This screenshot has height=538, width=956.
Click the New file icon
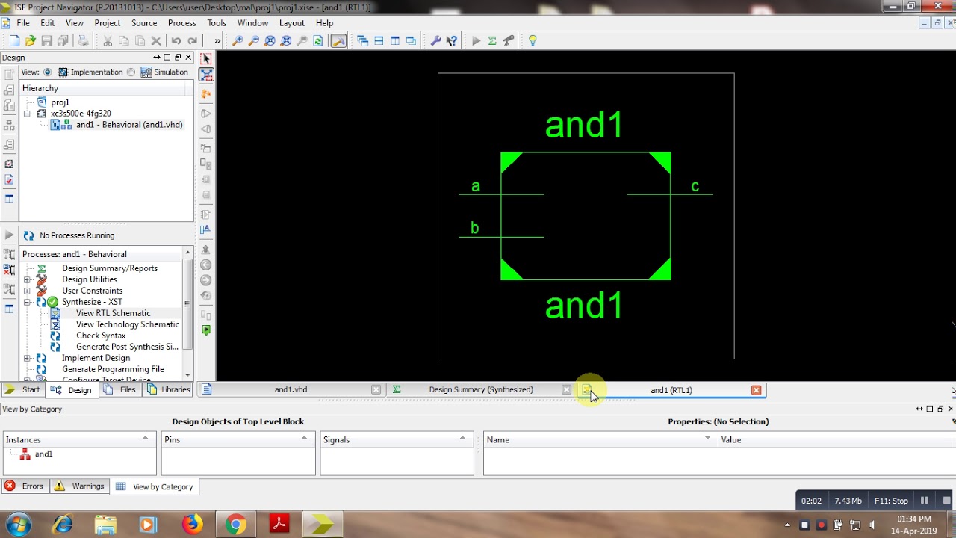[x=14, y=41]
